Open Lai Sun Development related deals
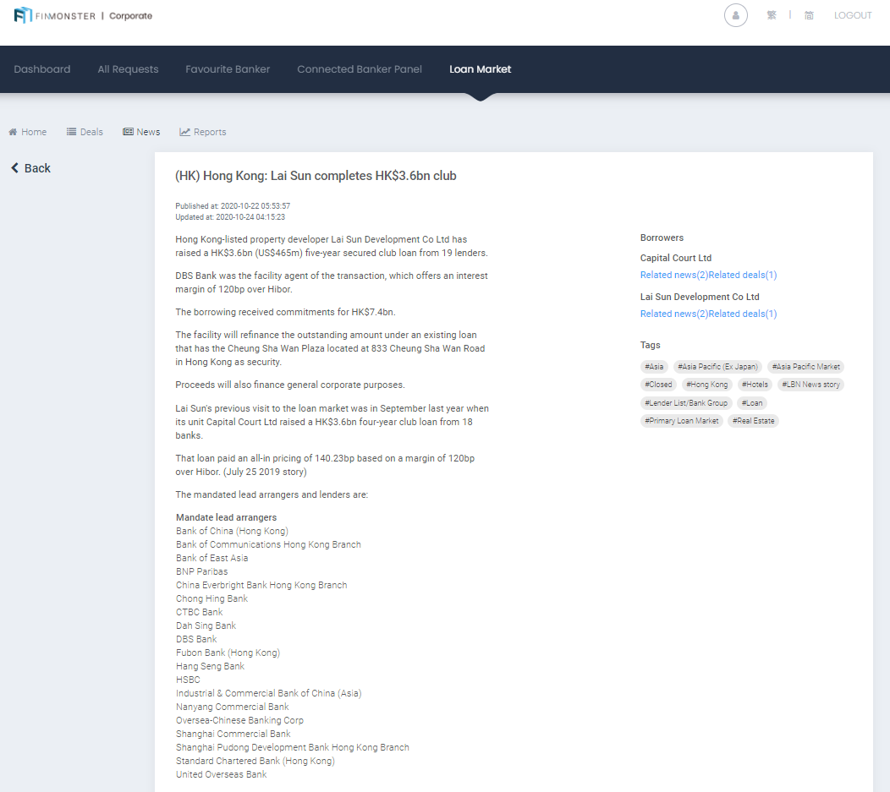This screenshot has height=792, width=890. [x=743, y=314]
